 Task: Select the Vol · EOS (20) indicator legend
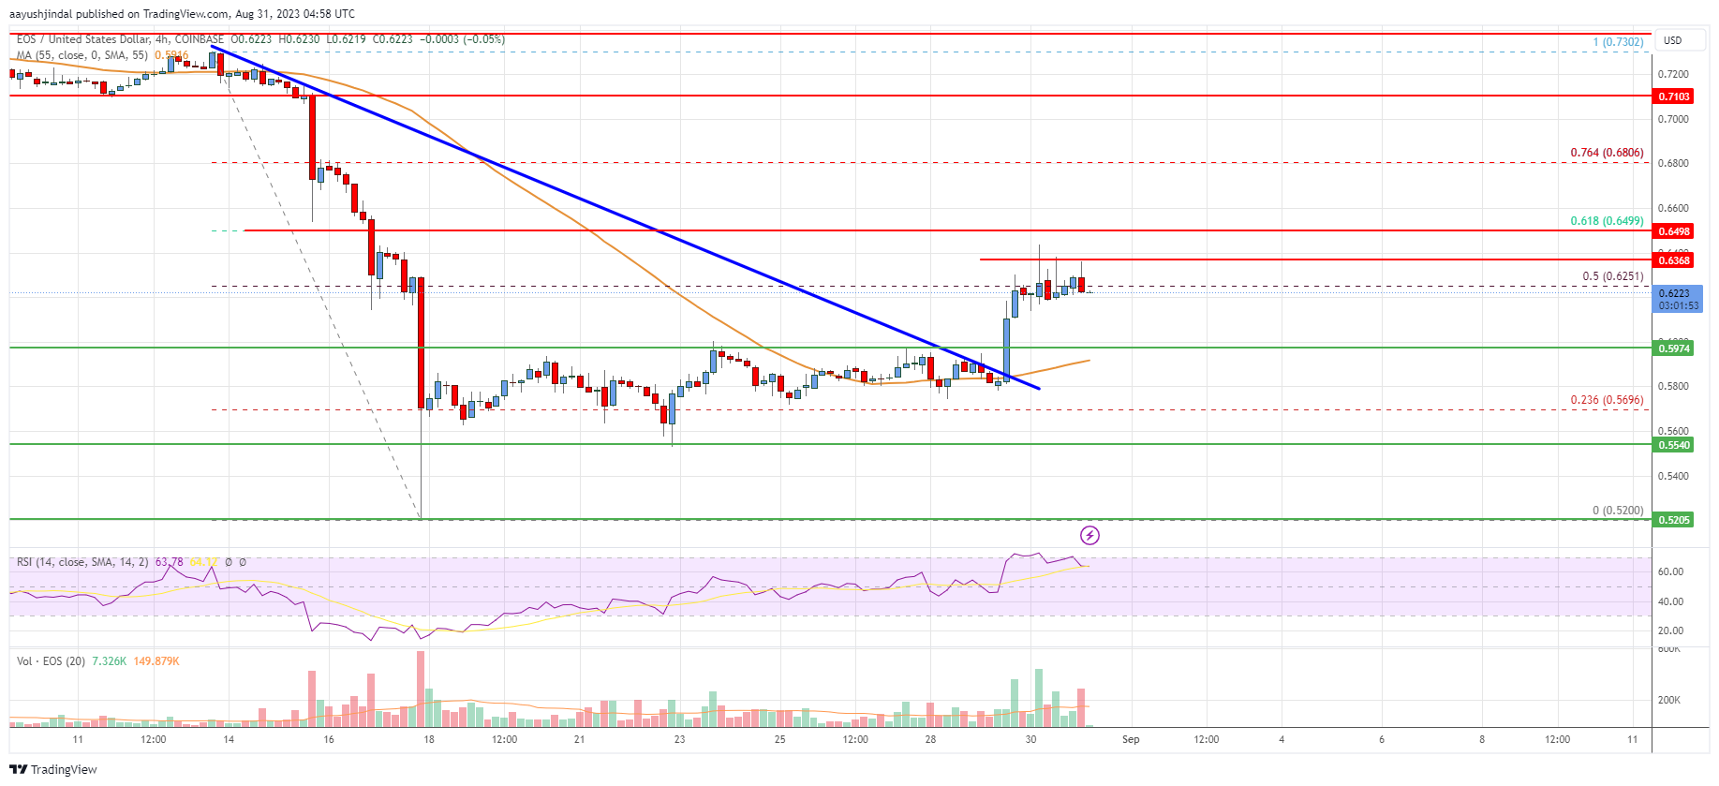pyautogui.click(x=51, y=661)
